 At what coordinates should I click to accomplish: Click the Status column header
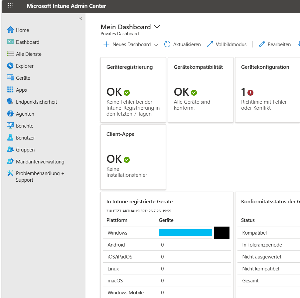(x=248, y=220)
